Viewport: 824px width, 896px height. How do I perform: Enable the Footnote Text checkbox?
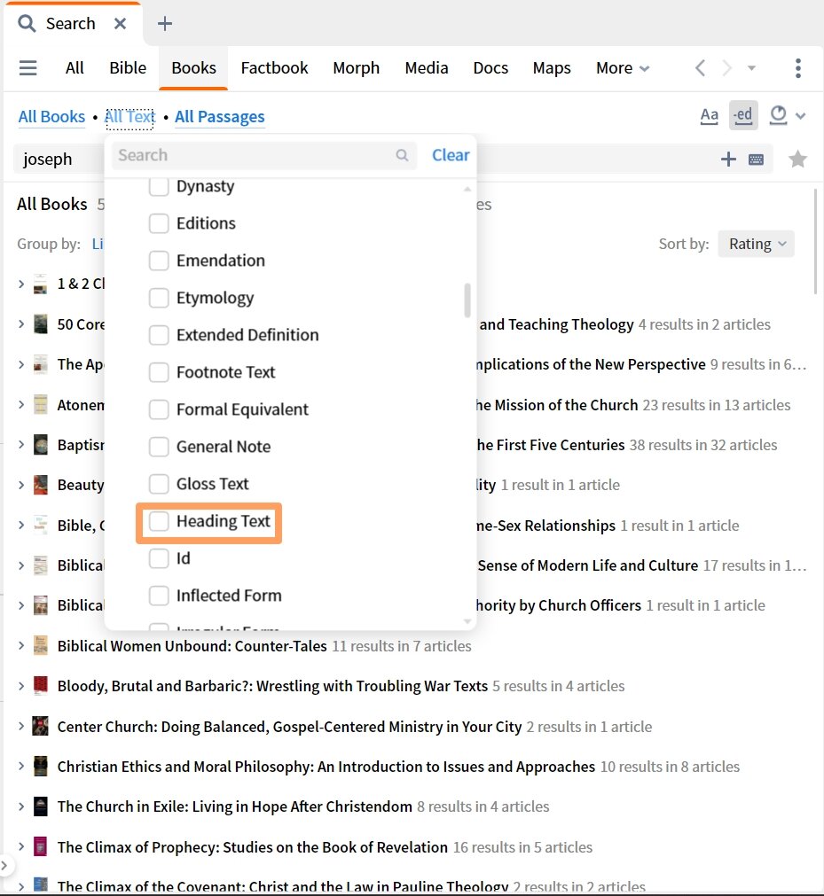pos(159,373)
